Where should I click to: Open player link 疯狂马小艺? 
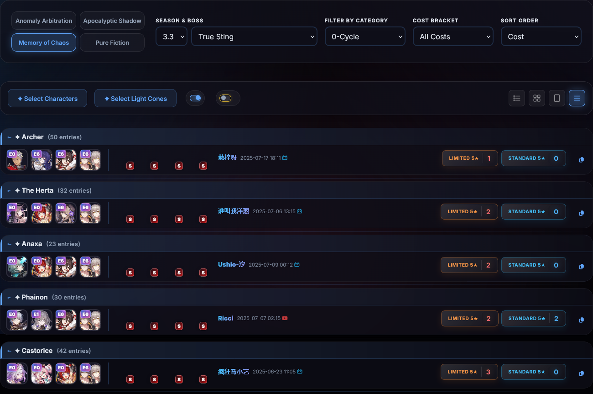click(x=234, y=371)
